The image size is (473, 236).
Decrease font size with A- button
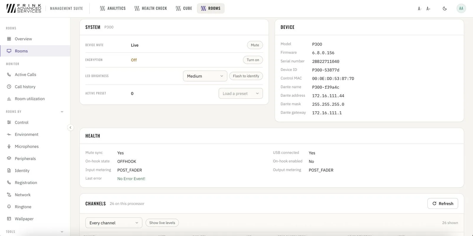click(x=419, y=9)
